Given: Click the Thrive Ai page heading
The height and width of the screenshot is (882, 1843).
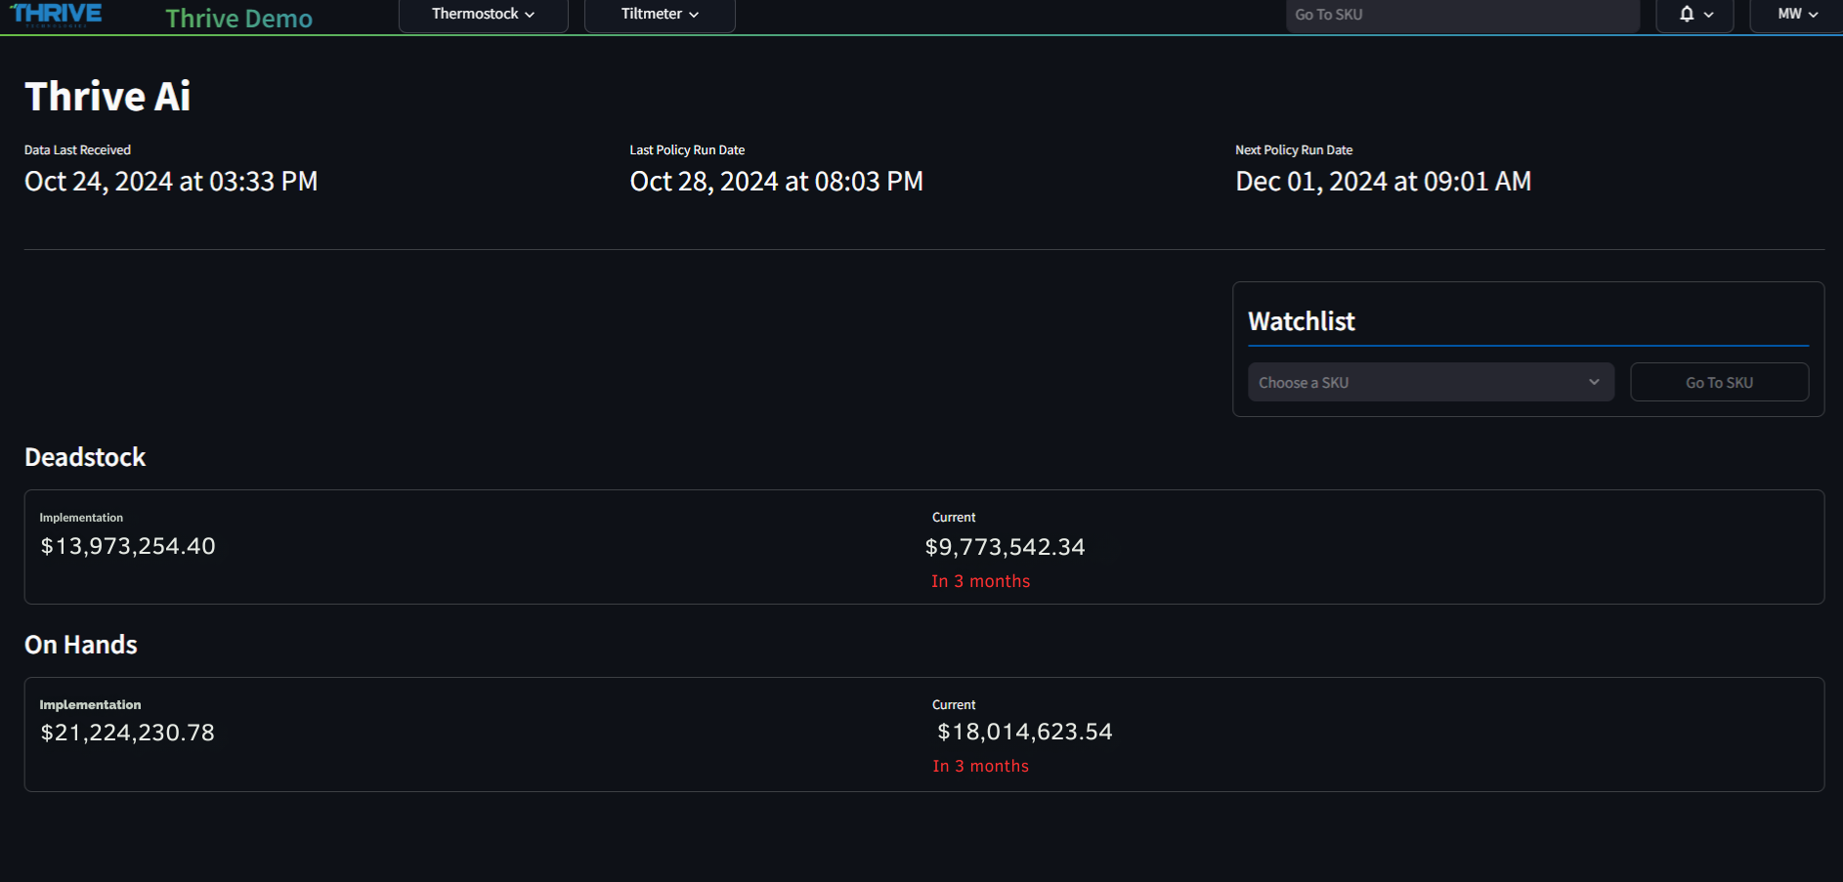Looking at the screenshot, I should tap(107, 97).
